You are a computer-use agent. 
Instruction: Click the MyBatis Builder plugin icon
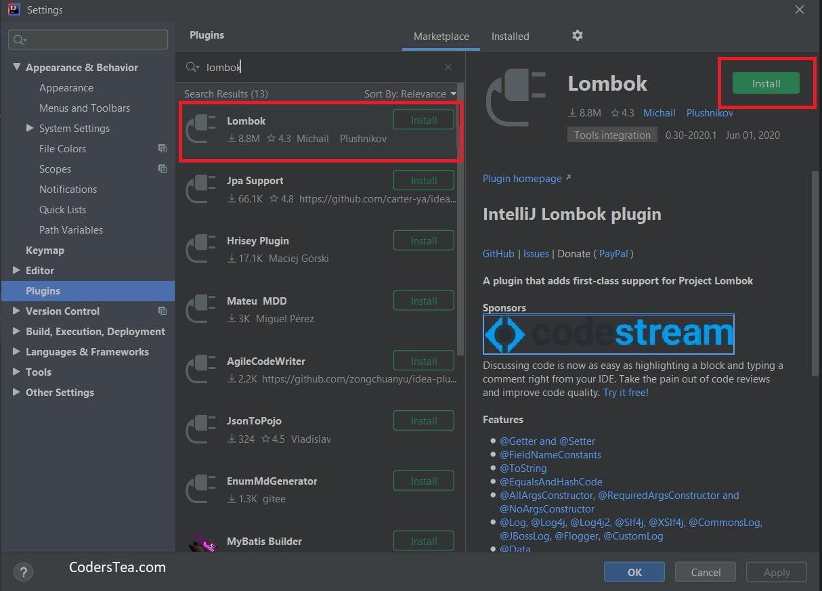[201, 542]
